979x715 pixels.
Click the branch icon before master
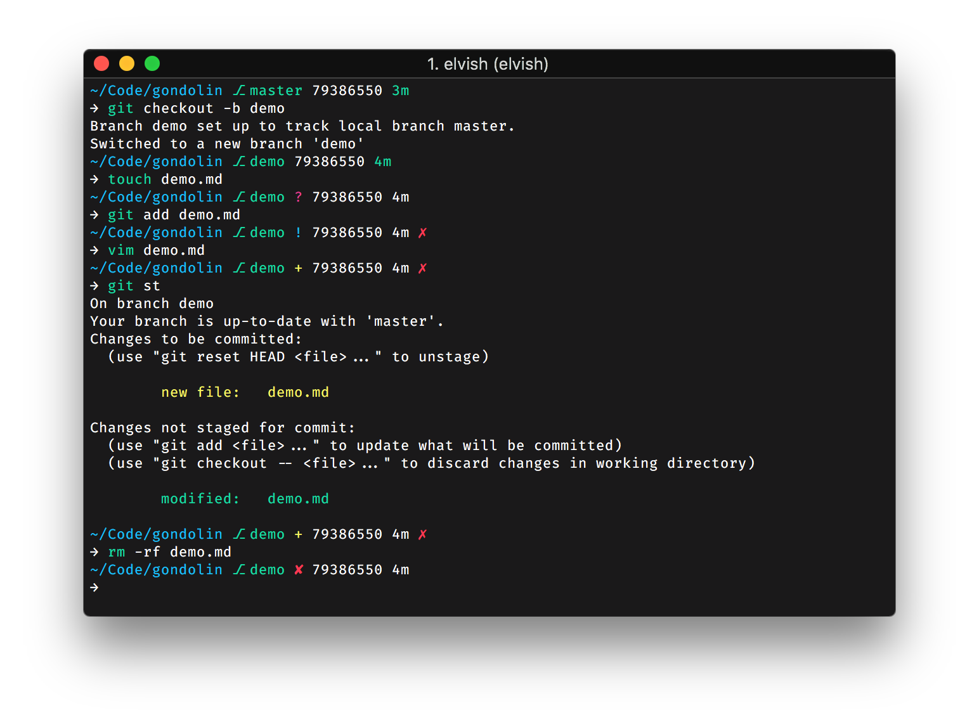coord(239,91)
